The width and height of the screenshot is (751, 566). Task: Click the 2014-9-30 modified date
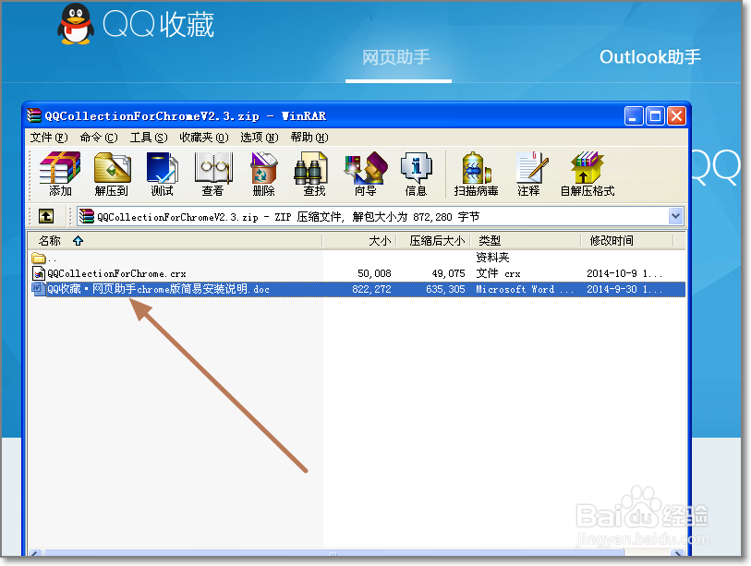[x=624, y=289]
